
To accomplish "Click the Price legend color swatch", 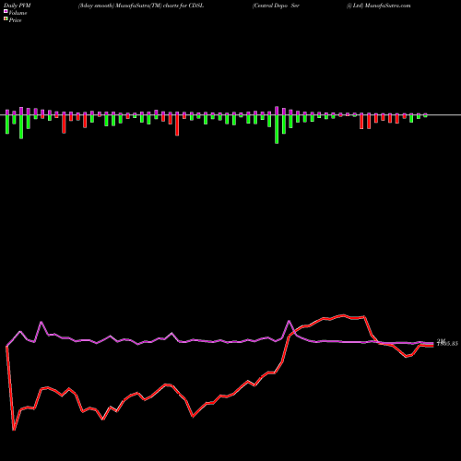I will [6, 19].
